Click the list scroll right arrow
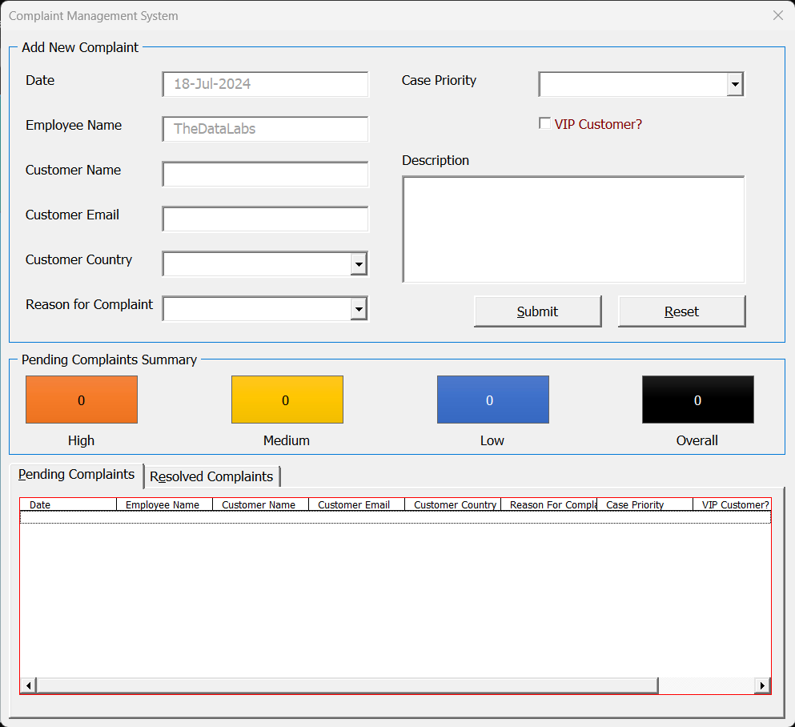The width and height of the screenshot is (795, 727). pyautogui.click(x=762, y=685)
